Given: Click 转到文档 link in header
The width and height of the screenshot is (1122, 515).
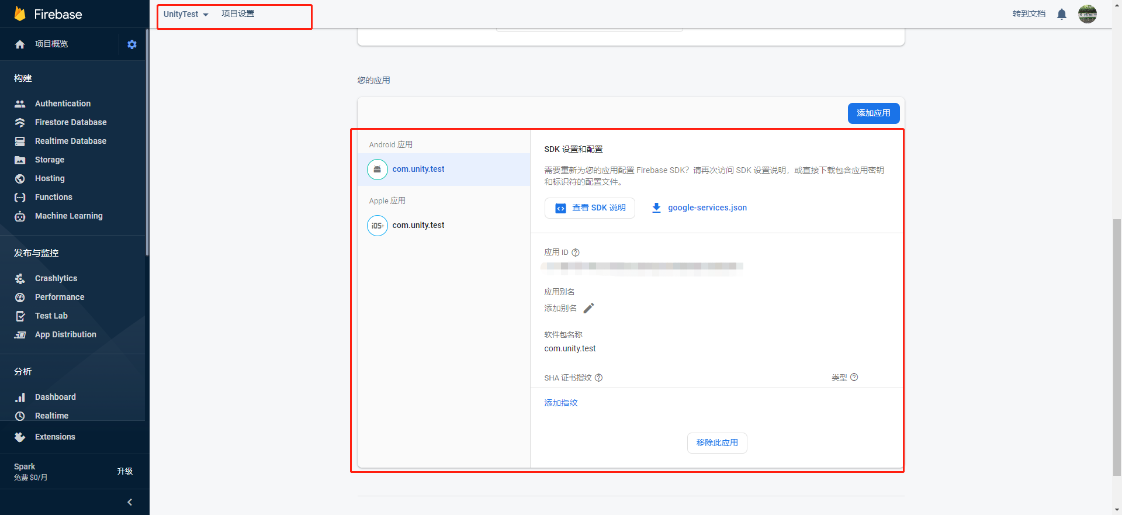Looking at the screenshot, I should tap(1029, 13).
